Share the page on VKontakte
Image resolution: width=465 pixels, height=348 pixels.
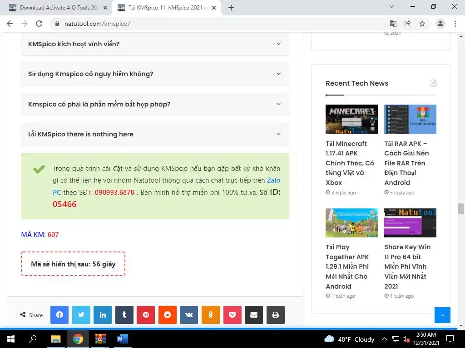tap(189, 315)
